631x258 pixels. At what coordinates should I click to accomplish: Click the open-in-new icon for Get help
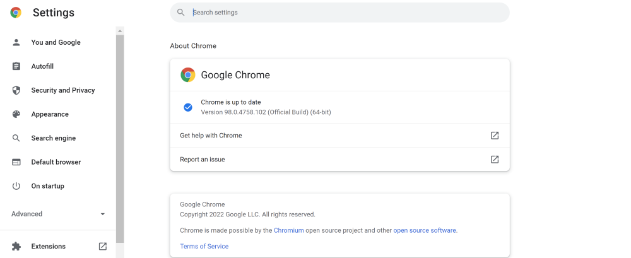[x=495, y=136]
